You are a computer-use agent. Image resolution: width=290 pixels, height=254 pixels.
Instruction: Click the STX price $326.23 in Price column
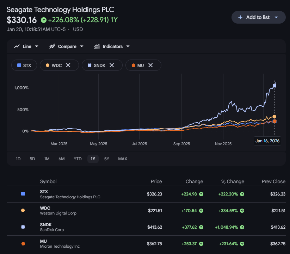pos(154,194)
